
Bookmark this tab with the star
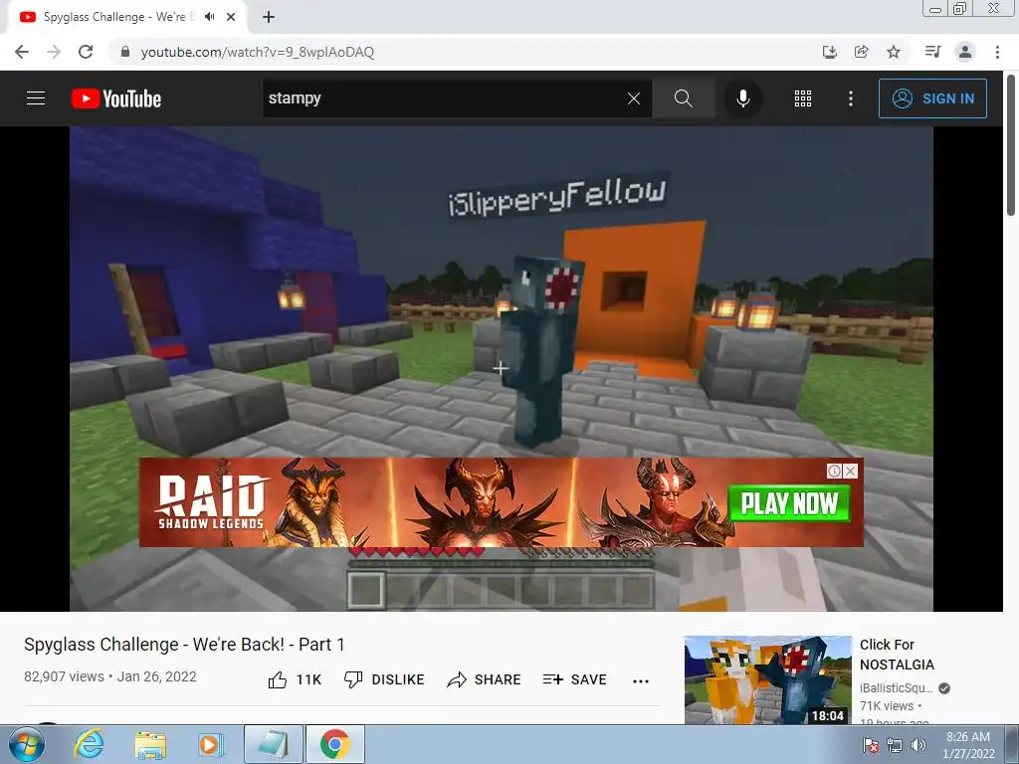[x=894, y=52]
